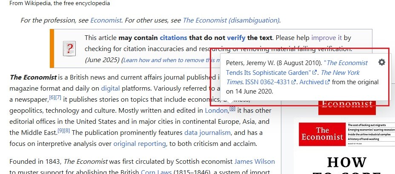Open the digital platforms link
Image resolution: width=395 pixels, height=174 pixels.
coord(110,88)
